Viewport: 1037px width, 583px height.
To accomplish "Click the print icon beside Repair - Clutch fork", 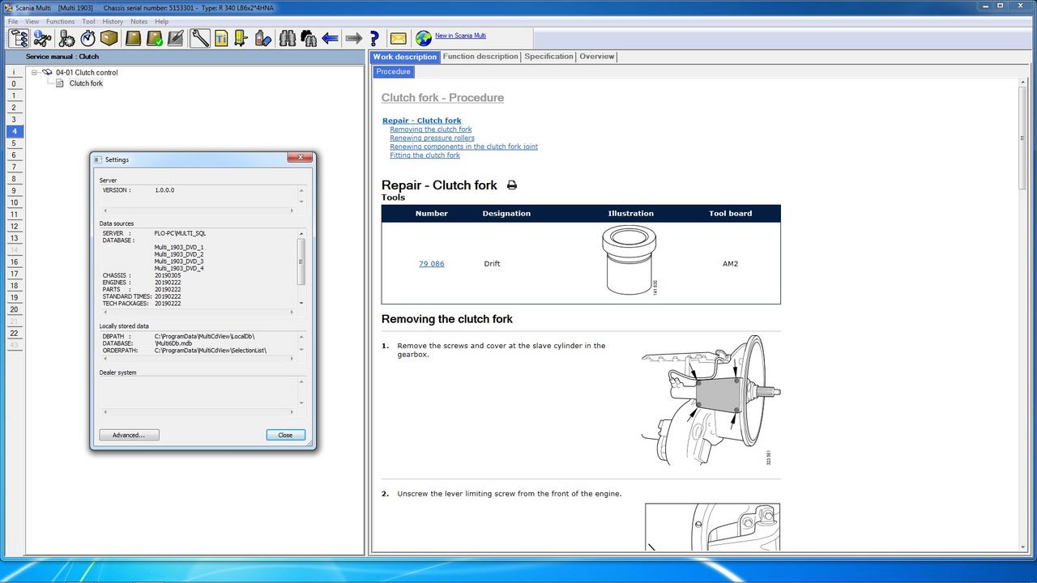I will pyautogui.click(x=511, y=185).
